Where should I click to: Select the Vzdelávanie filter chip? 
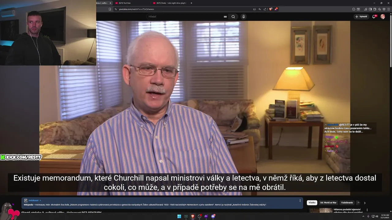coord(347,203)
